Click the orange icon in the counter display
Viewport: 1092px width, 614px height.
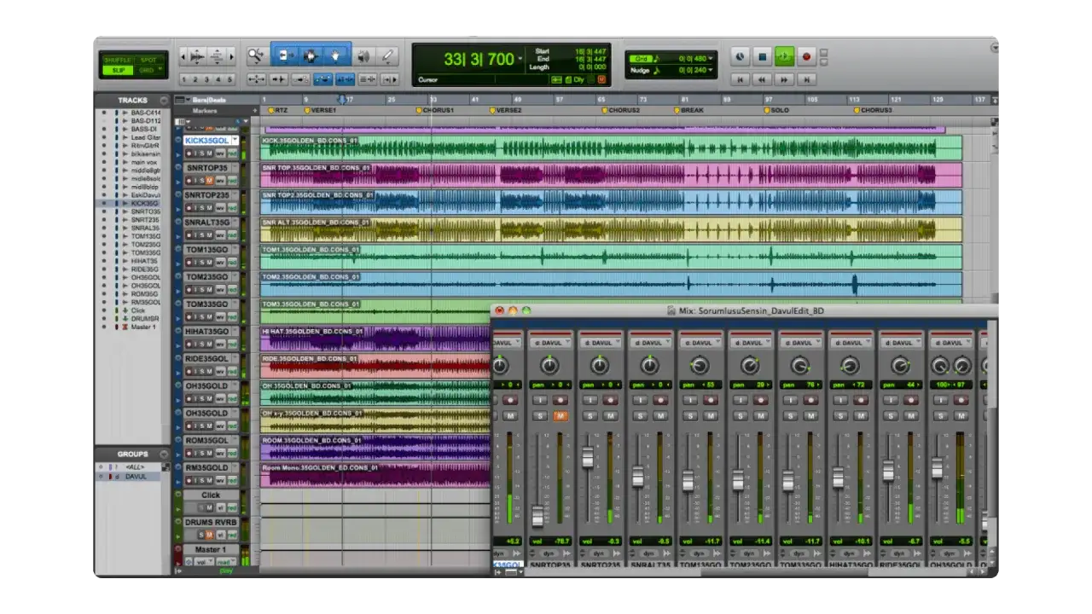pos(601,79)
